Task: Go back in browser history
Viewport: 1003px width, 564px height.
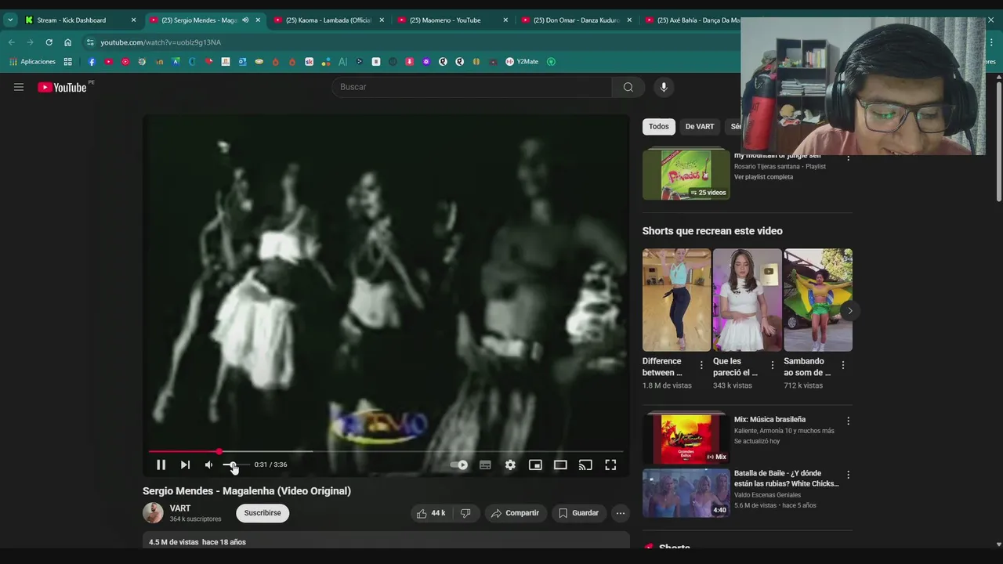Action: tap(11, 42)
